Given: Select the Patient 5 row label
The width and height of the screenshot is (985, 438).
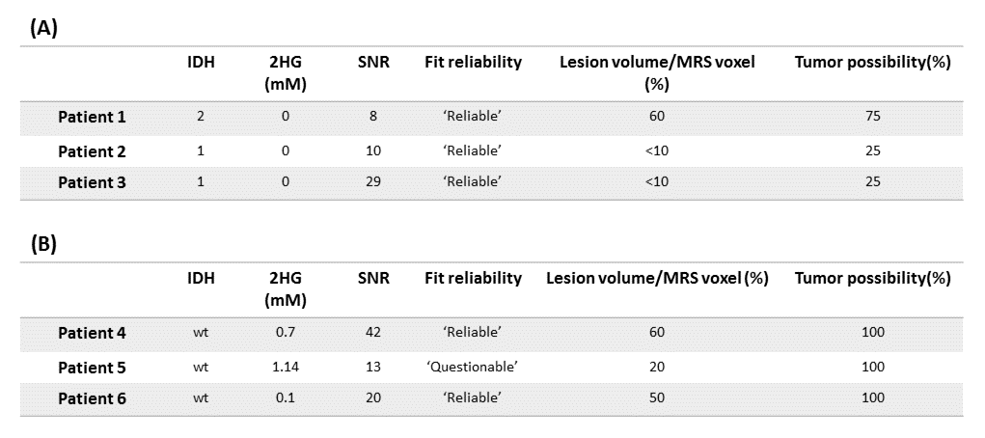Looking at the screenshot, I should coord(92,367).
